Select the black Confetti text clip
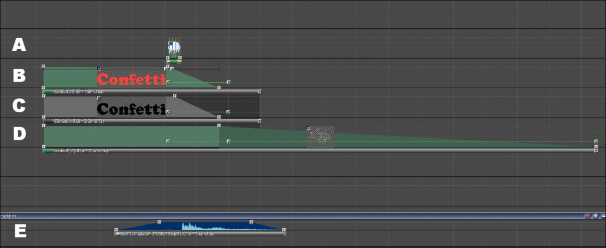 (131, 109)
